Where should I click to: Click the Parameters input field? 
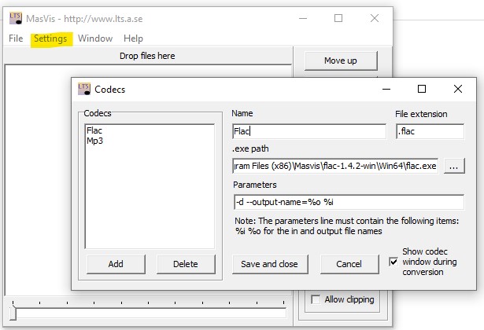coord(348,202)
